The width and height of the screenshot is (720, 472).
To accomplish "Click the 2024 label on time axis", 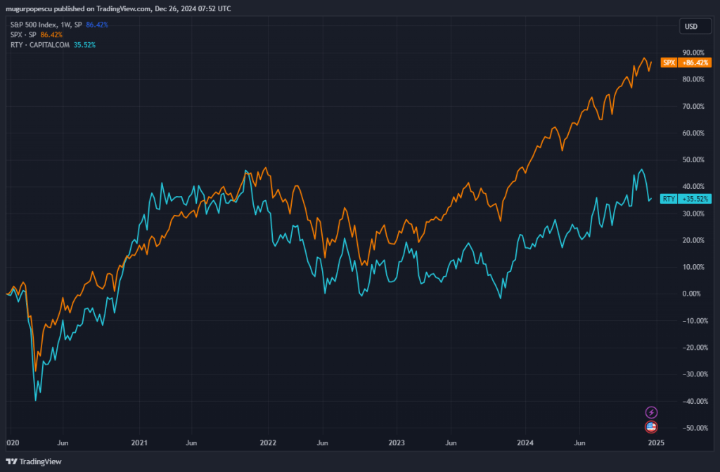I will (526, 443).
